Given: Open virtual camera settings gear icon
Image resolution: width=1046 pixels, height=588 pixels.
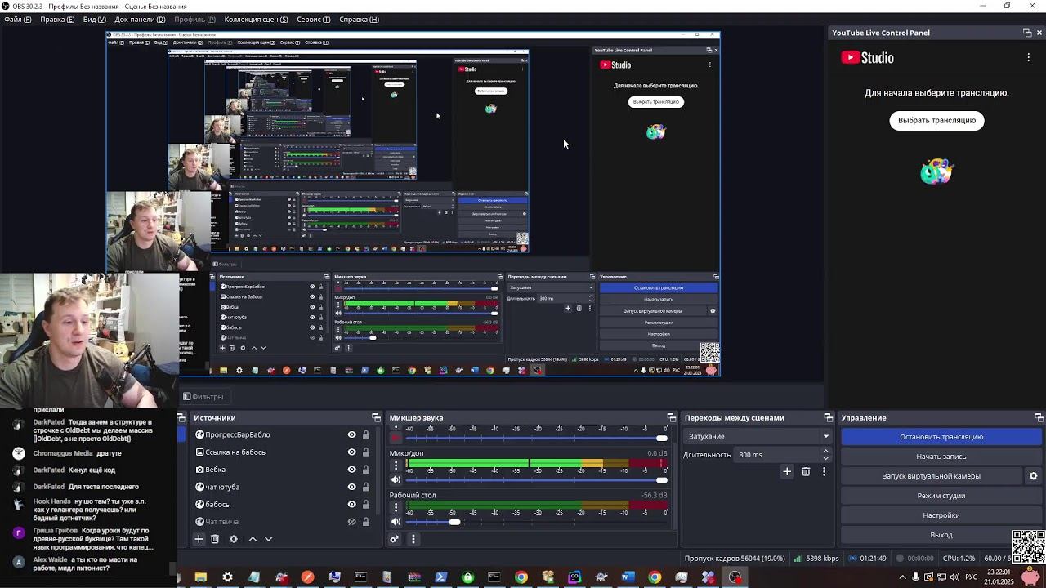Looking at the screenshot, I should coord(1033,476).
